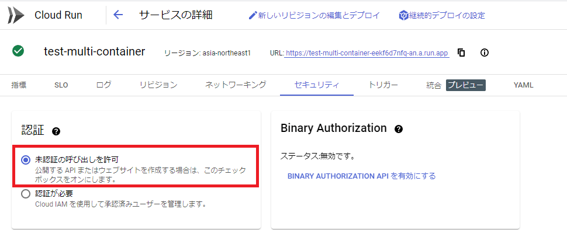The image size is (567, 230).
Task: Click 継続的デプロイの設定
Action: point(447,16)
